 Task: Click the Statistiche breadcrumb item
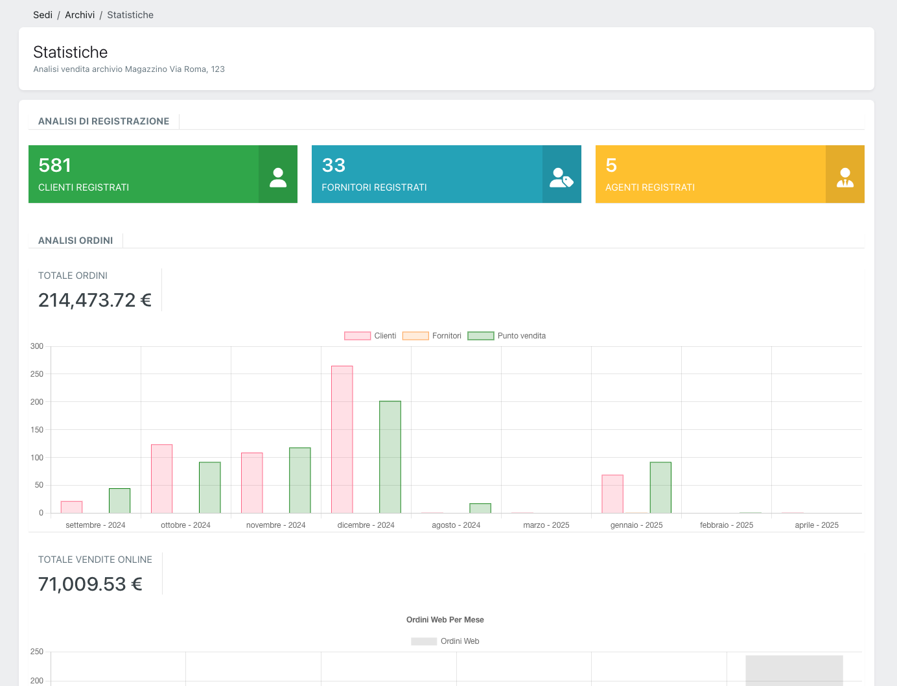[130, 15]
